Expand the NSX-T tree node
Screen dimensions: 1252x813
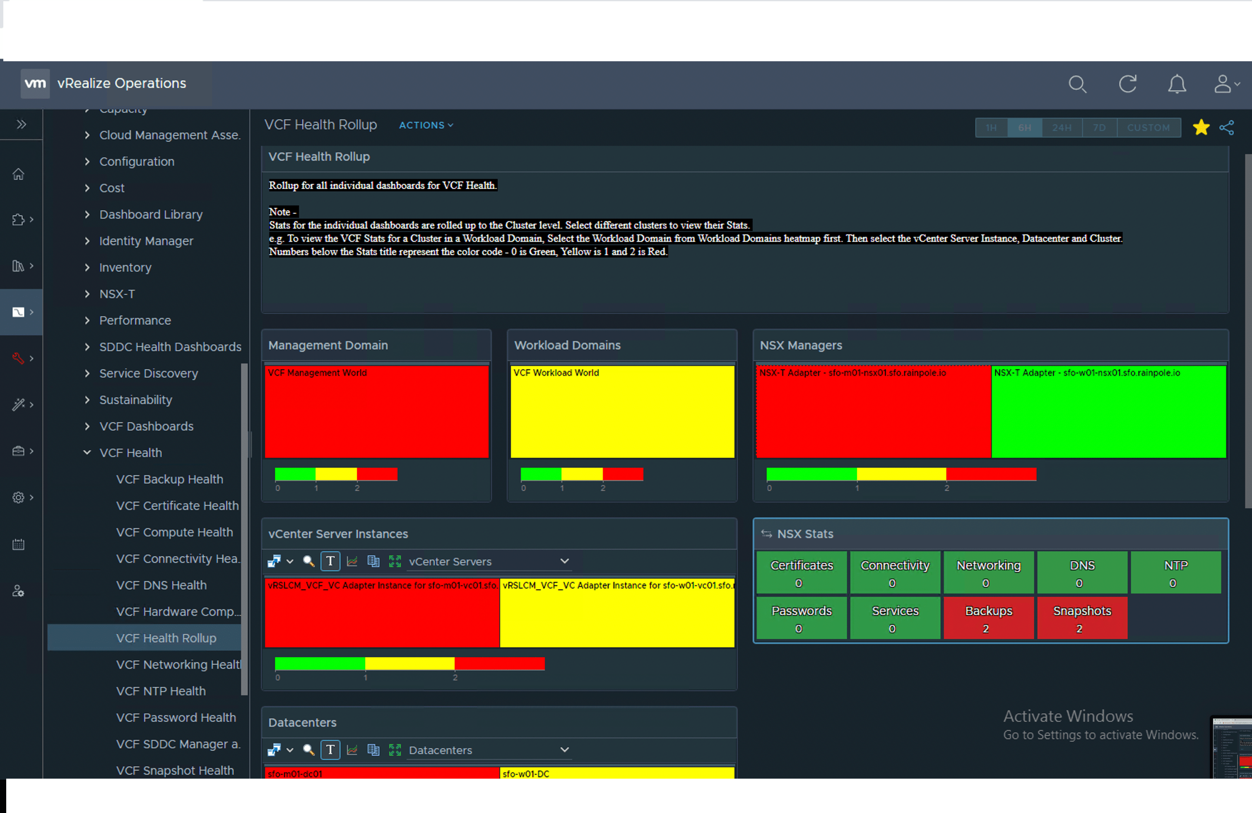(x=87, y=294)
